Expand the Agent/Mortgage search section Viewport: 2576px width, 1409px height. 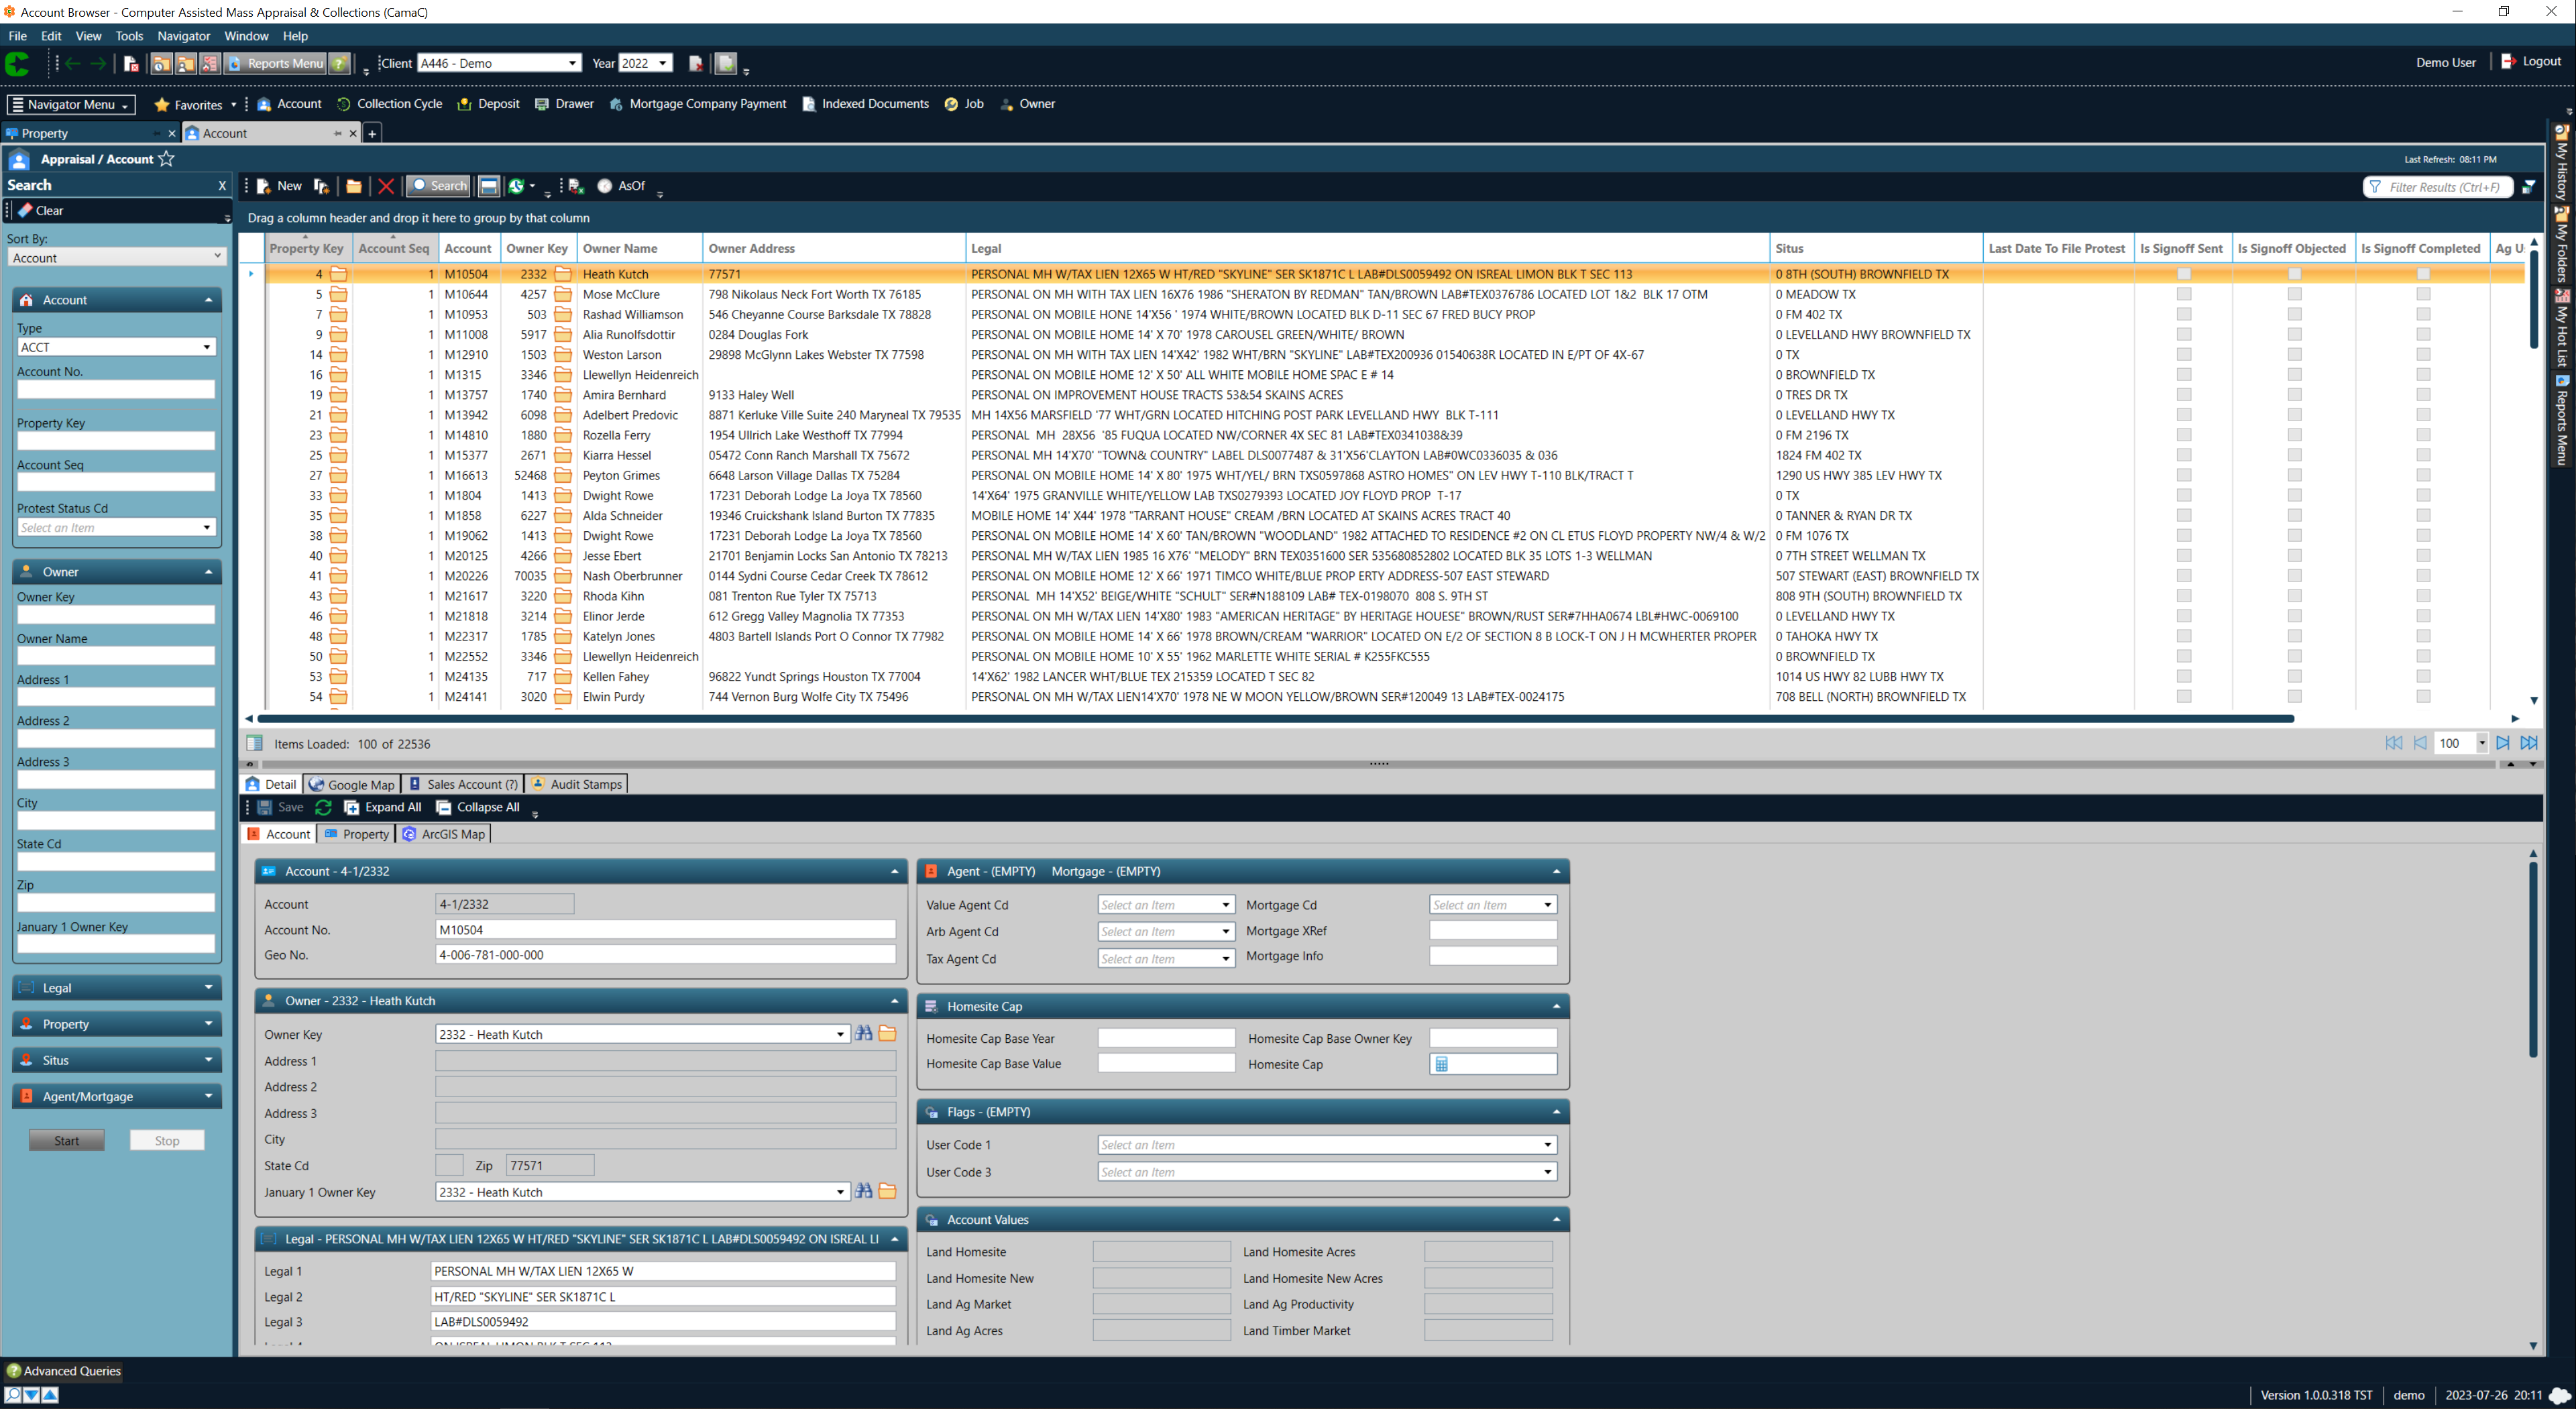(116, 1096)
